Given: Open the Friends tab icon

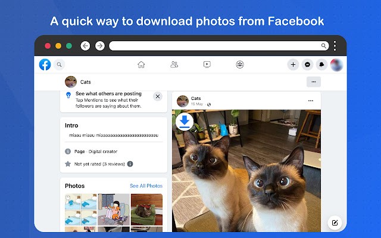Looking at the screenshot, I should [174, 65].
